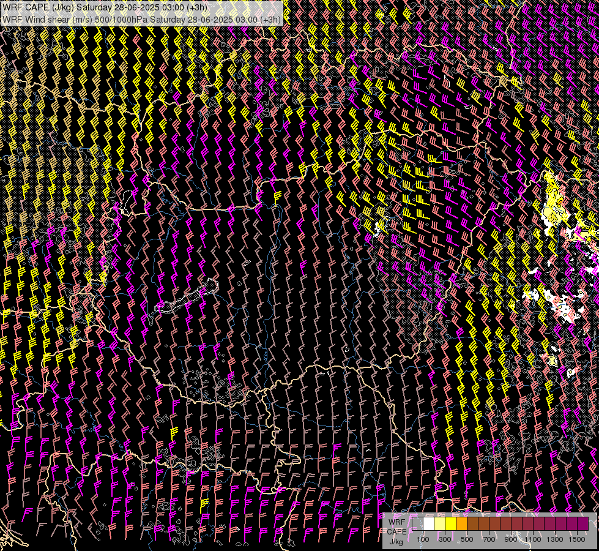
Task: Click the pale yellow legend swatch
Action: pos(440,524)
